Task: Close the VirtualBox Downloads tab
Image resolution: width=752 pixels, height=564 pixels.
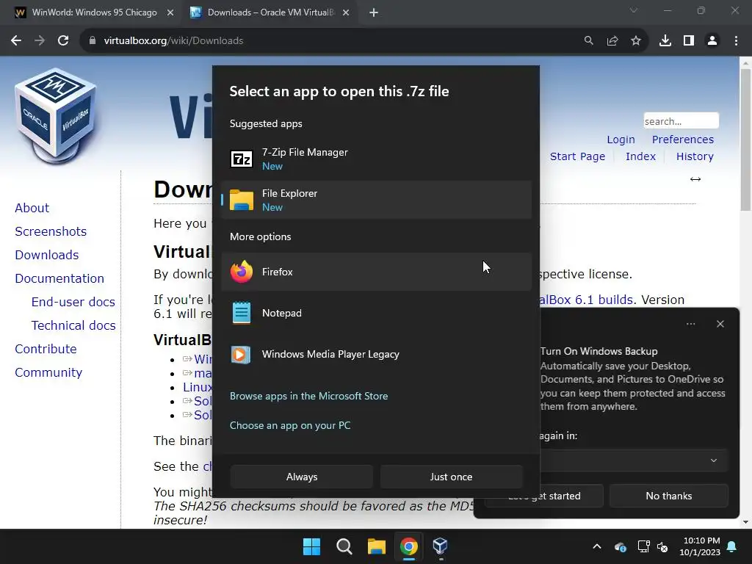Action: click(346, 12)
